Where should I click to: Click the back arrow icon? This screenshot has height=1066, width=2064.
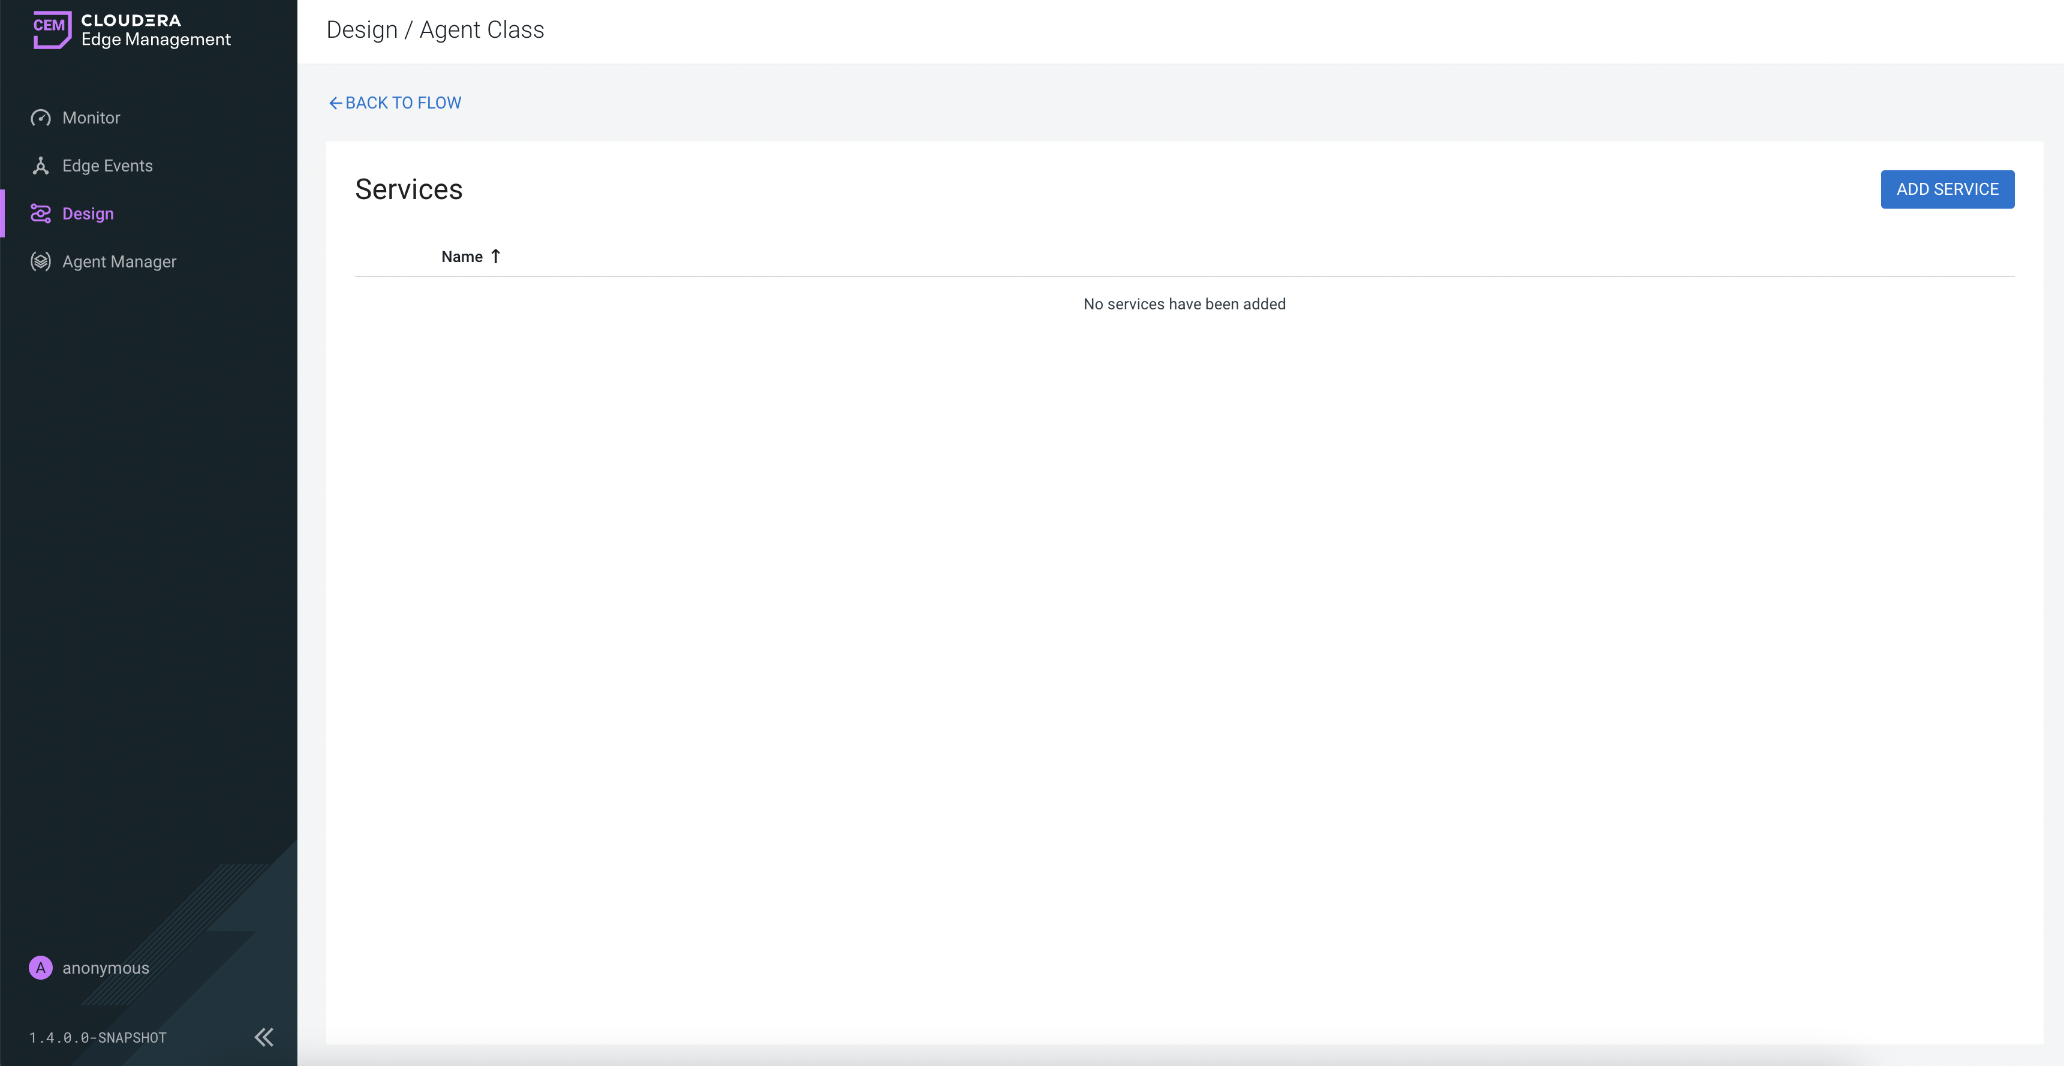(336, 103)
